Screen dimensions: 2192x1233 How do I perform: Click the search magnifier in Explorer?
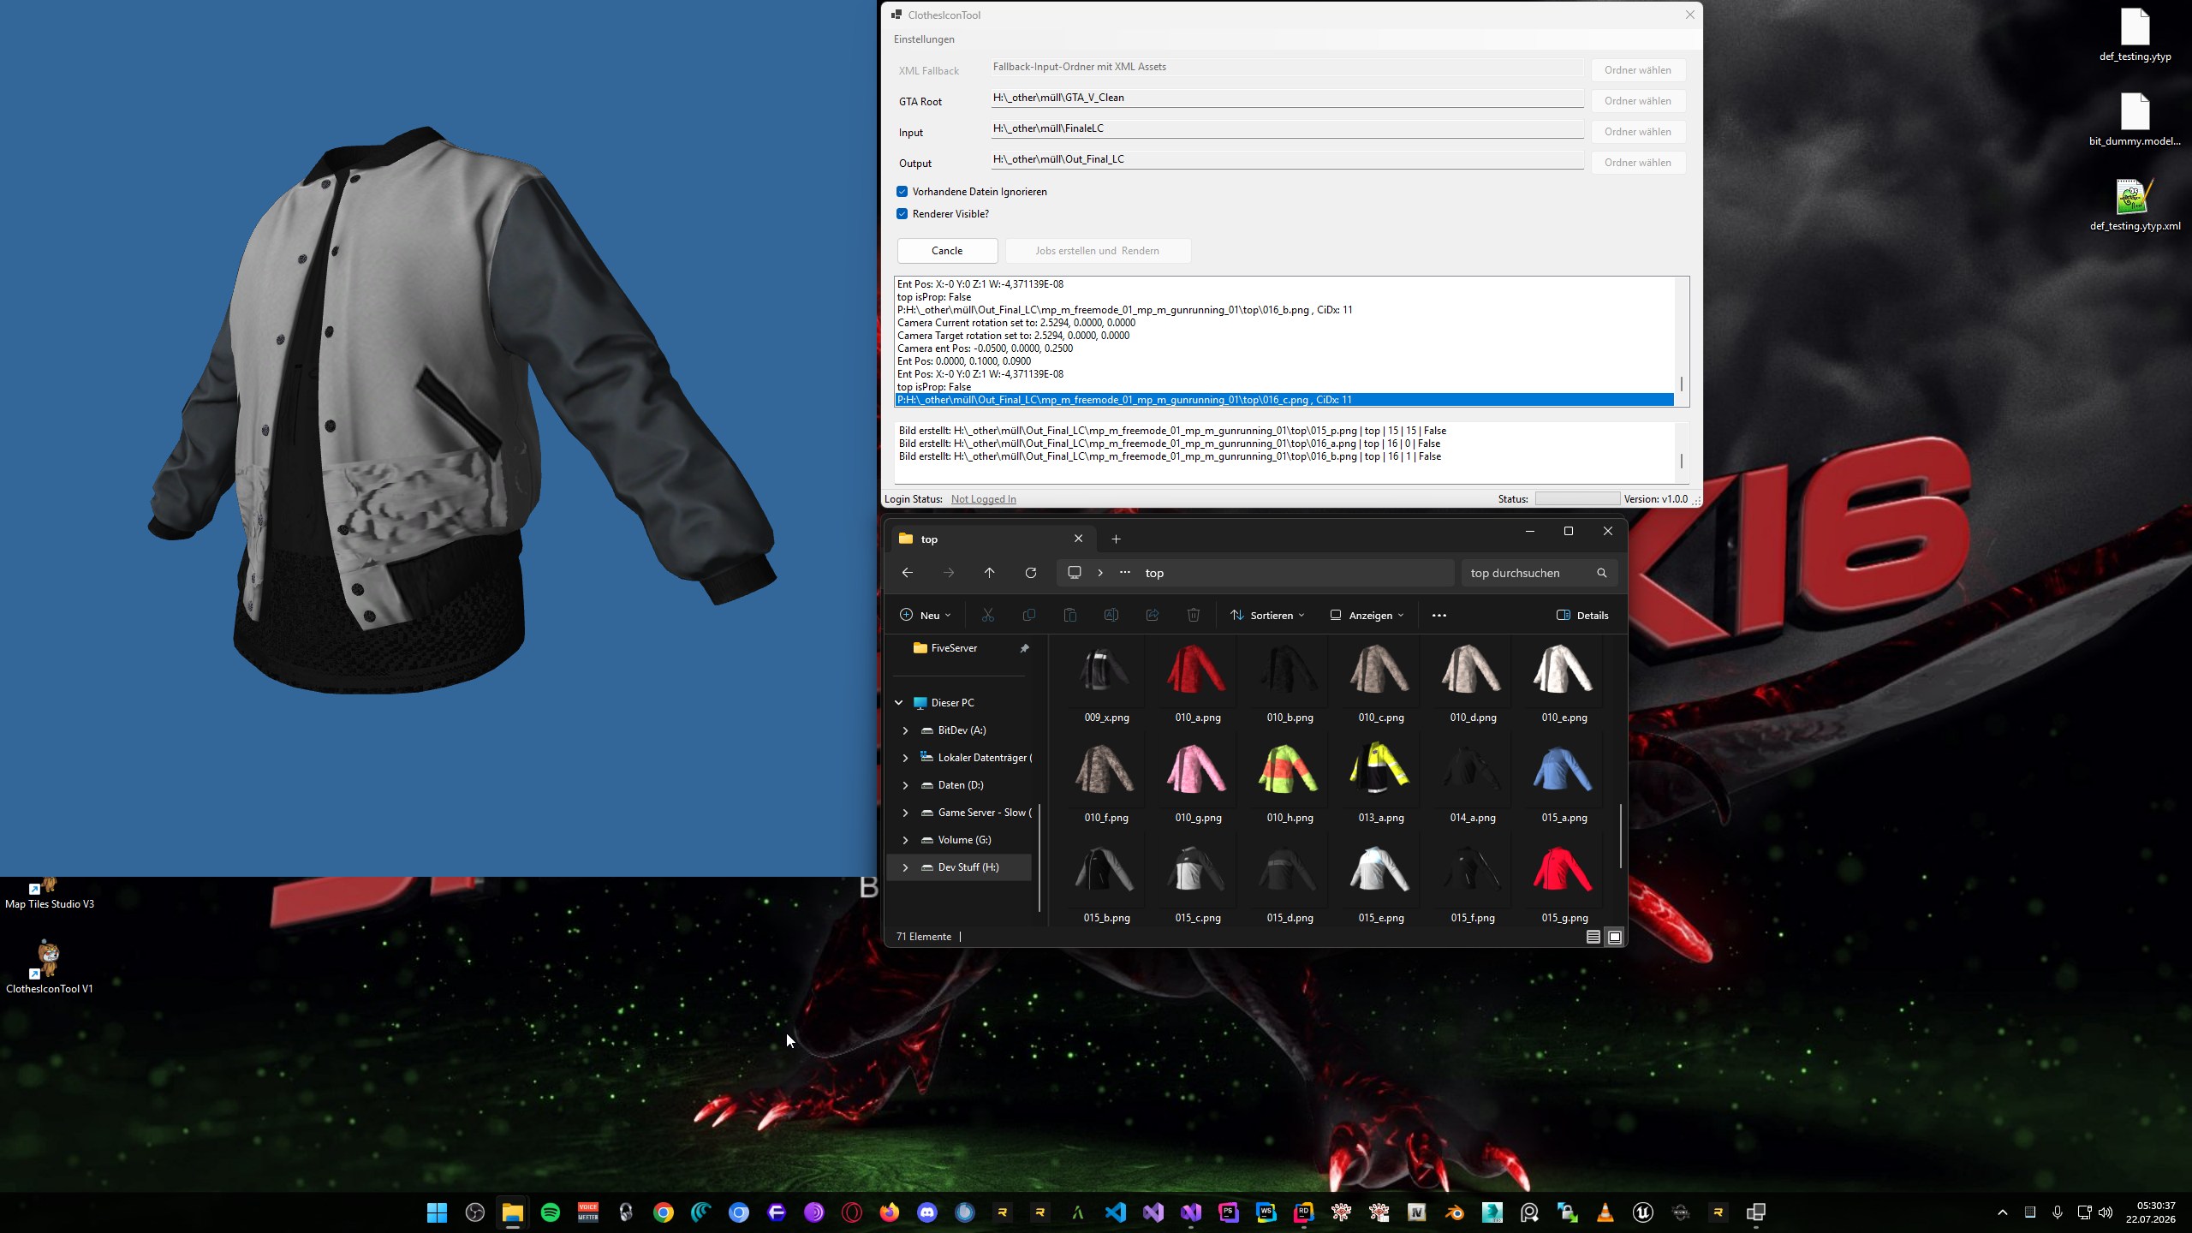tap(1601, 573)
